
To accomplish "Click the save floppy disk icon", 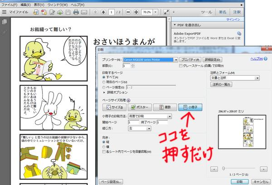I will [x=68, y=12].
